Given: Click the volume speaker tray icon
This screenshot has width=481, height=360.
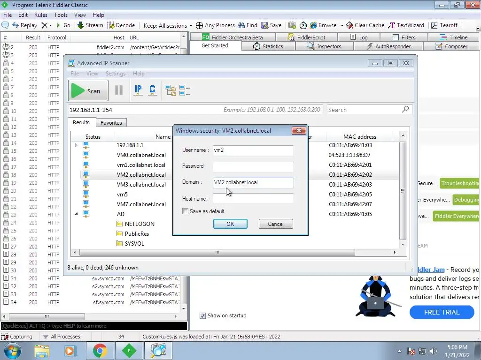Looking at the screenshot, I should (x=433, y=351).
